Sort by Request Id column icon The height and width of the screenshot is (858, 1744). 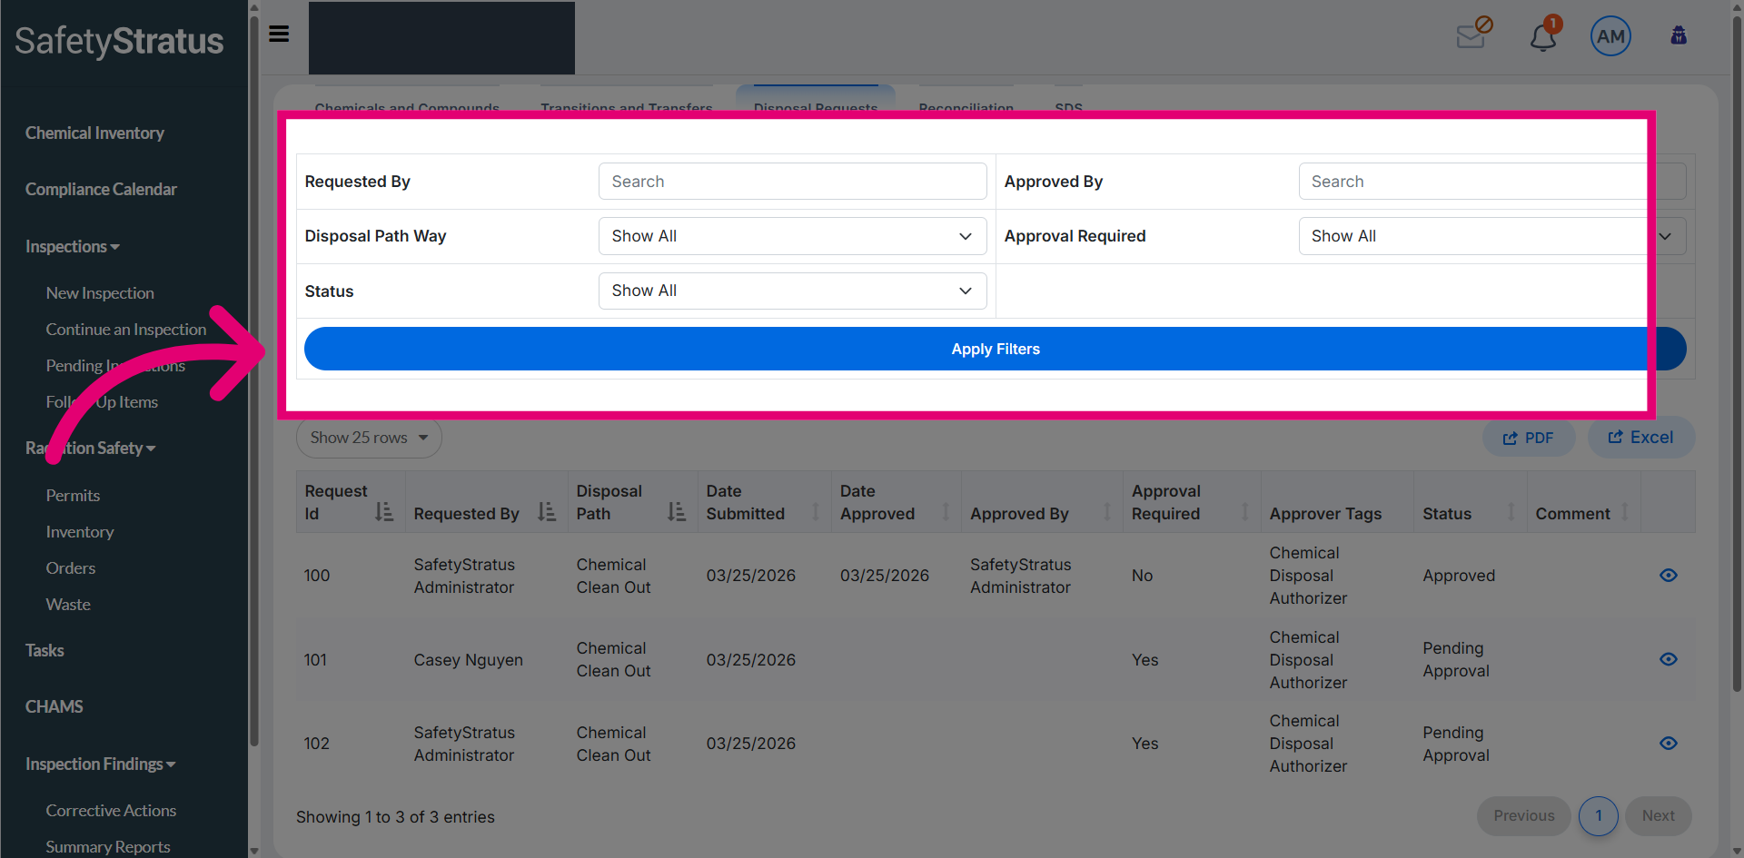click(384, 512)
